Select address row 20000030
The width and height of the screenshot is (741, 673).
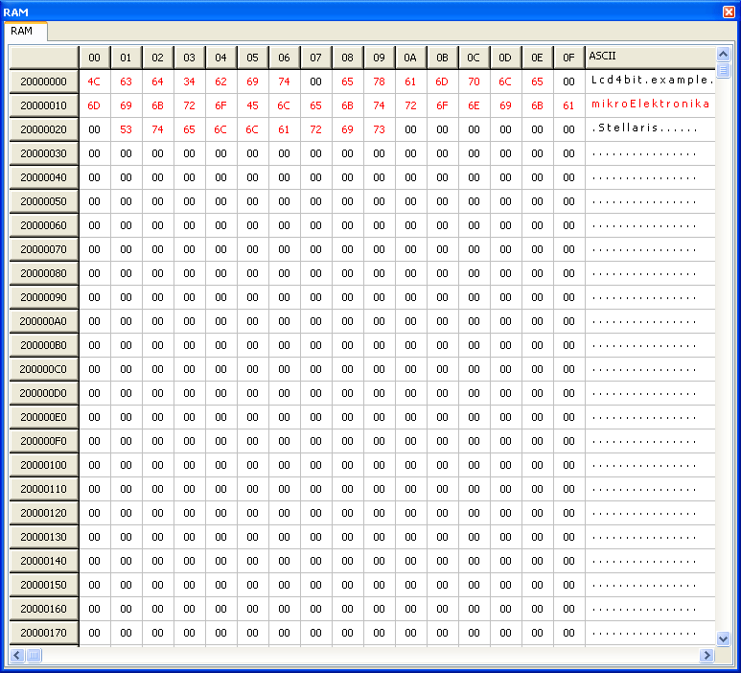43,153
